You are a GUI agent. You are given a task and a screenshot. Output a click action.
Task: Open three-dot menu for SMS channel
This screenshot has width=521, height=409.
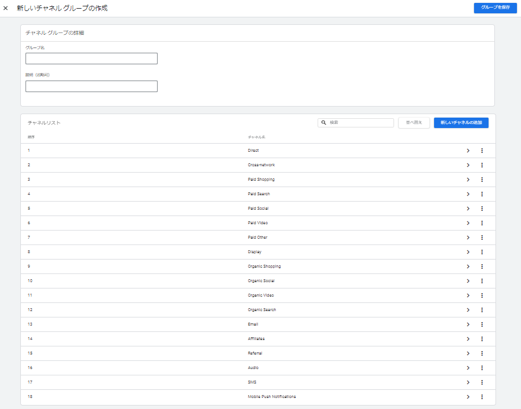(482, 382)
